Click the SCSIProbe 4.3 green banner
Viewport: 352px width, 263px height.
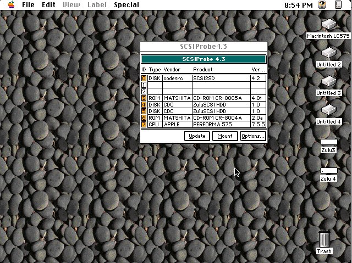point(204,59)
